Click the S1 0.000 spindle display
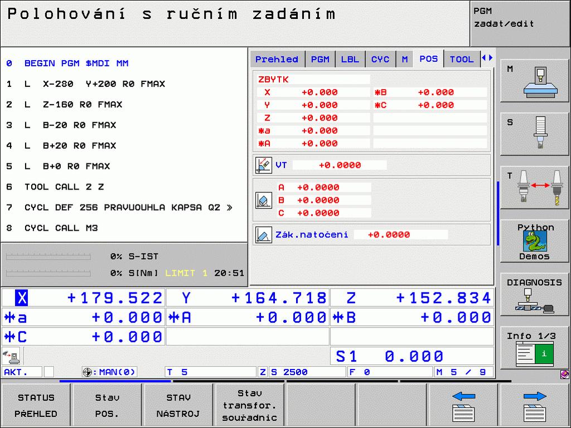The image size is (571, 428). click(x=412, y=356)
